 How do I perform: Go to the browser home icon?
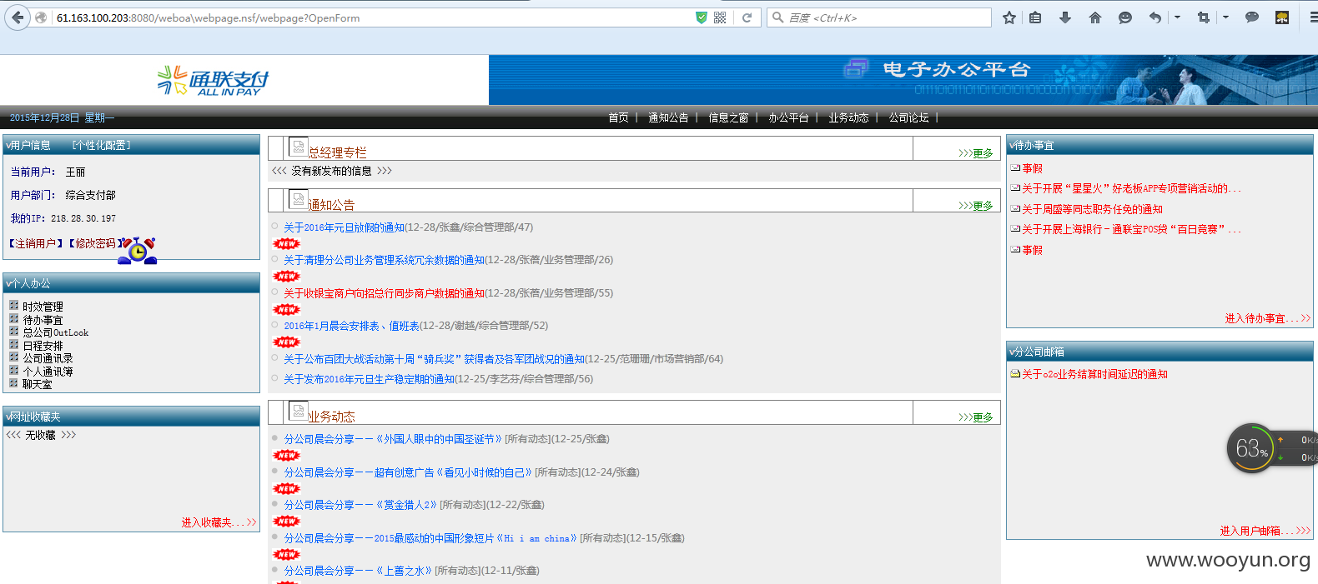click(x=1095, y=17)
